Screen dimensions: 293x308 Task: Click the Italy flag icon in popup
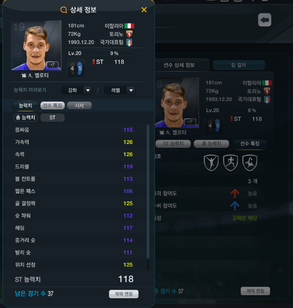click(129, 26)
